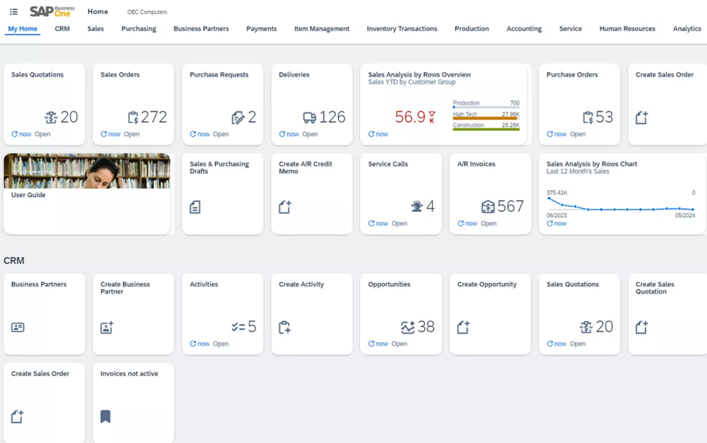Click the User Guide image thumbnail
707x443 pixels.
(x=87, y=172)
